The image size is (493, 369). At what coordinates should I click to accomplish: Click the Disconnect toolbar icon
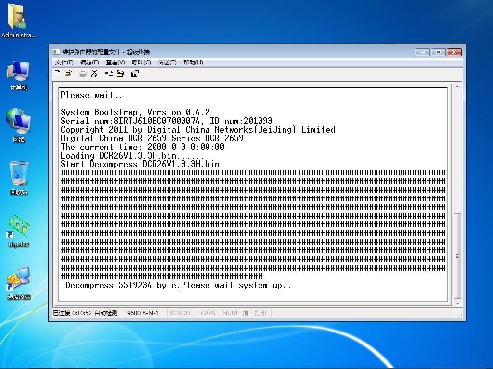pos(94,74)
